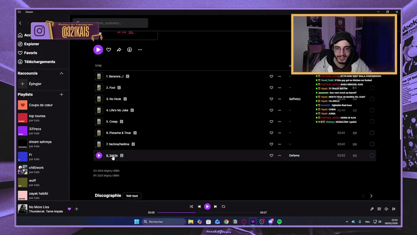This screenshot has width=417, height=235.
Task: Open the Coups de cœur playlist
Action: tap(41, 105)
